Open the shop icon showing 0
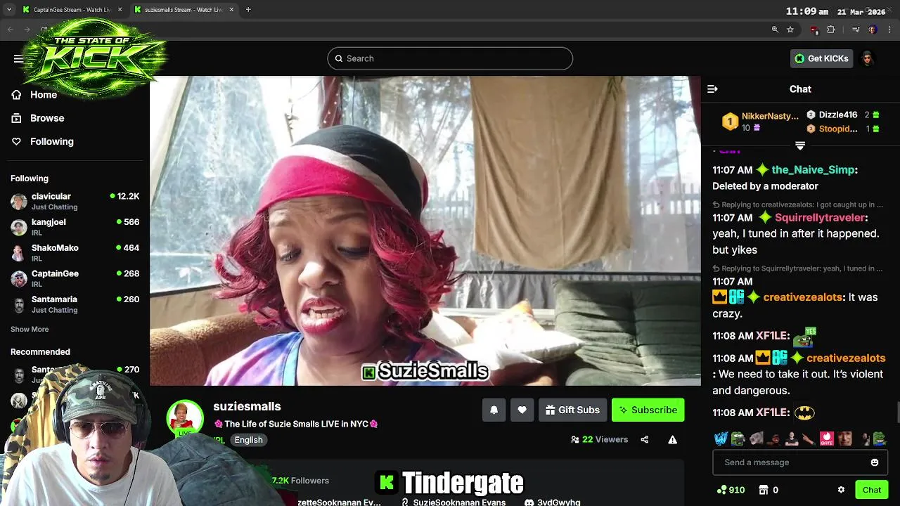Image resolution: width=900 pixels, height=506 pixels. click(769, 490)
